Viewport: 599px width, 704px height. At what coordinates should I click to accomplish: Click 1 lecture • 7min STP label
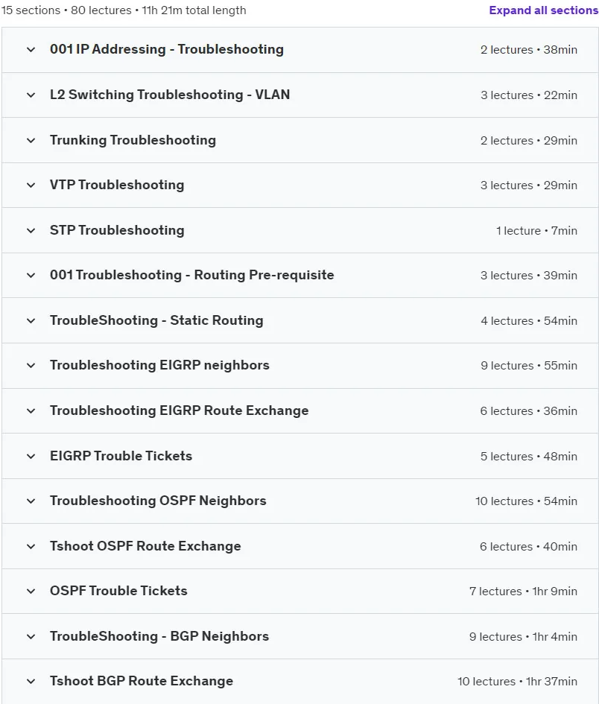536,231
